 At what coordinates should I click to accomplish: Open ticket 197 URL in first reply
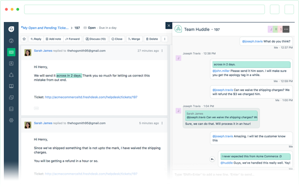91,97
